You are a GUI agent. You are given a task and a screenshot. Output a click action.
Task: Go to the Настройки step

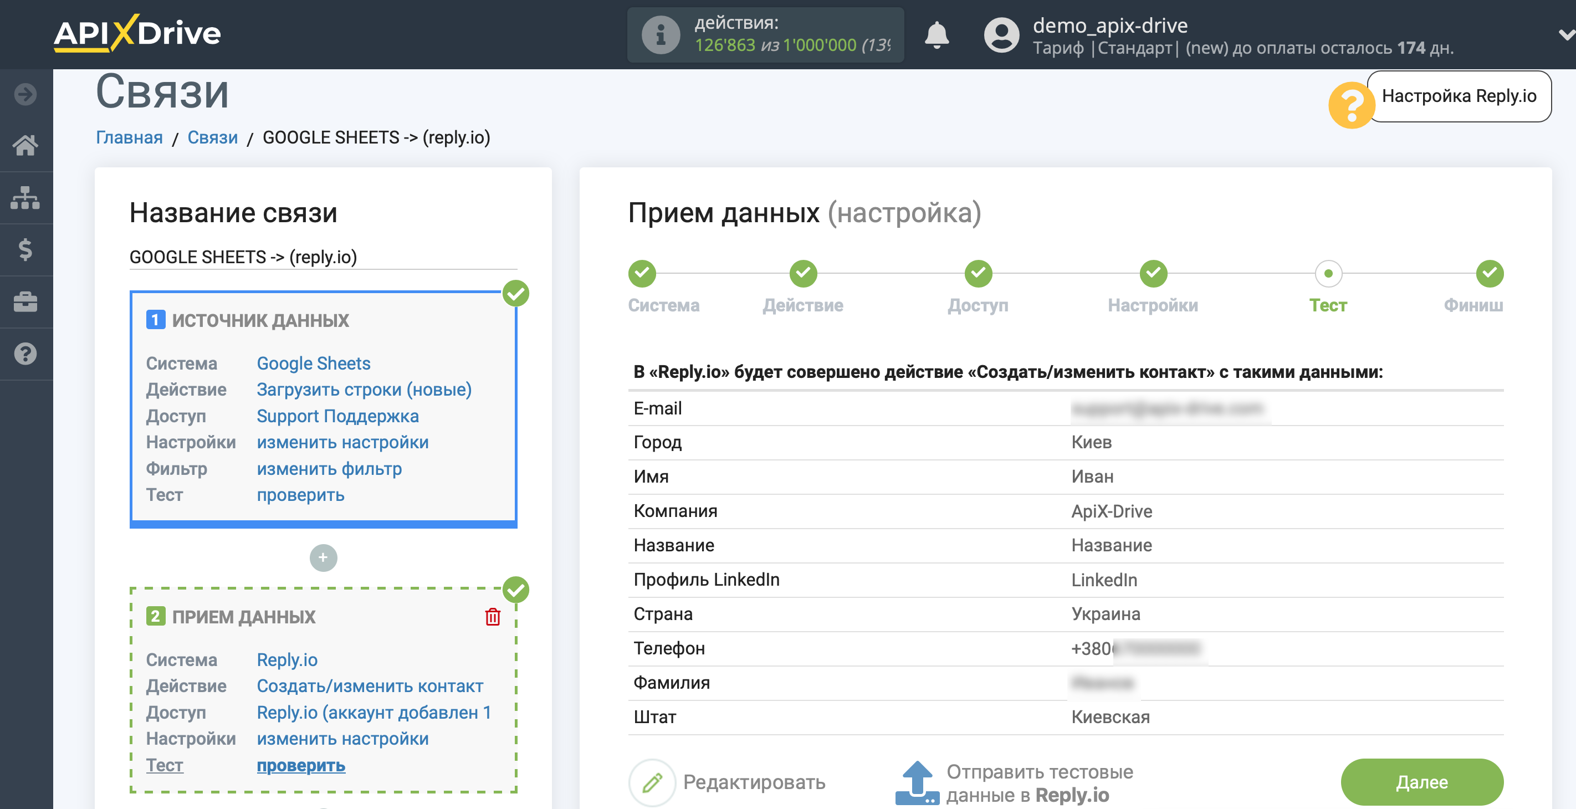pyautogui.click(x=1153, y=274)
